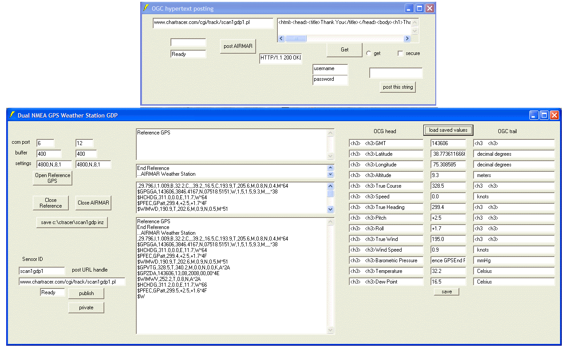
Task: Click the save button below Dew Point
Action: point(446,292)
